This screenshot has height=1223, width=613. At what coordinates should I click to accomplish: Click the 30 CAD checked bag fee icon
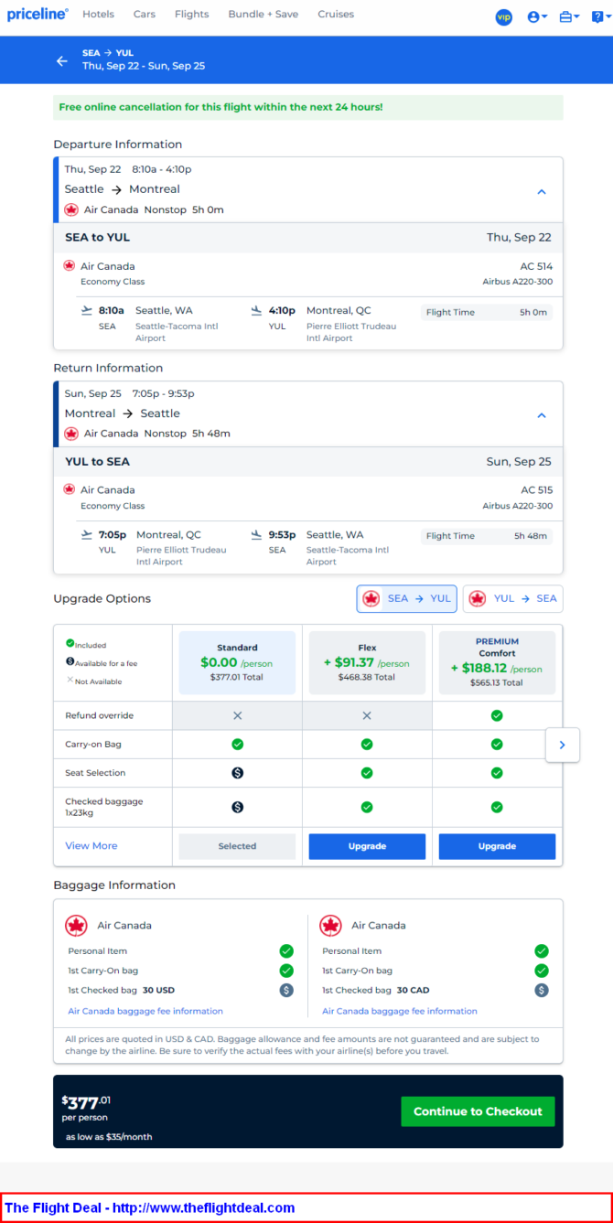tap(542, 990)
